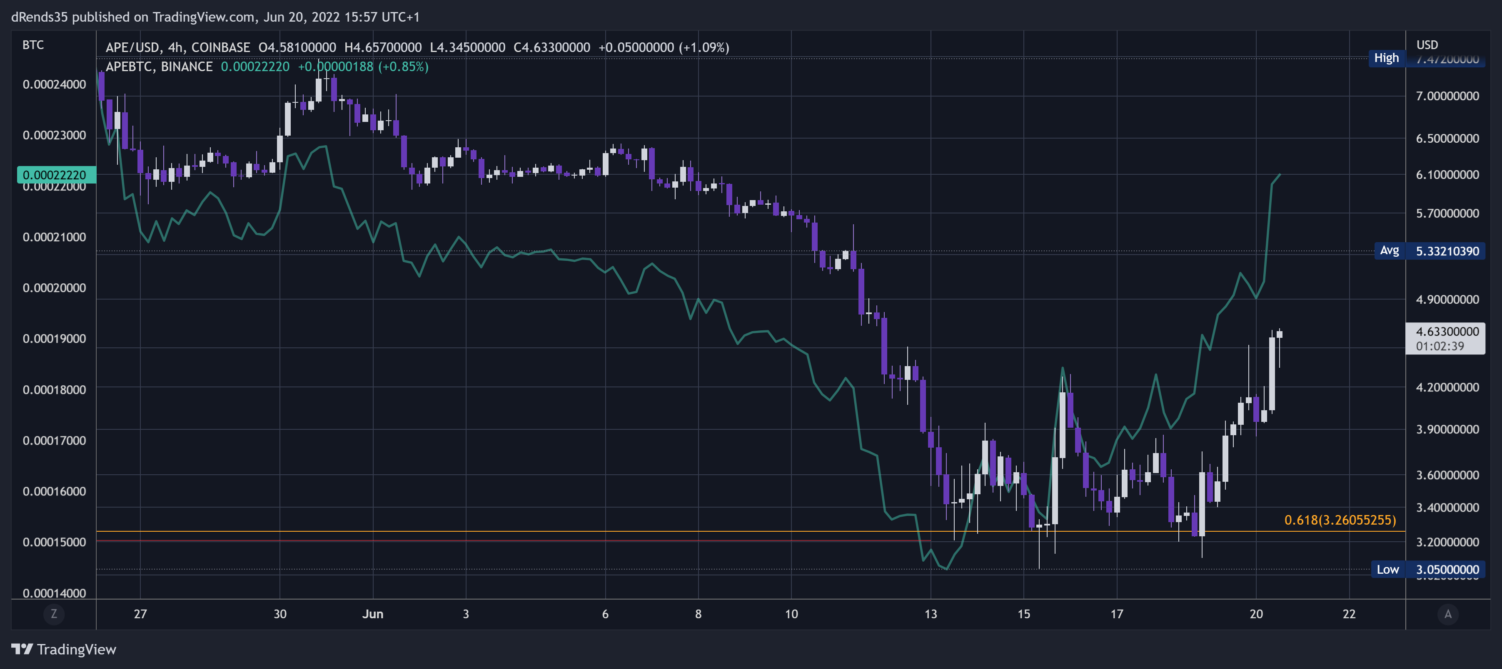Click the 0.00019000 level on BTC axis
This screenshot has height=669, width=1502.
click(x=54, y=339)
